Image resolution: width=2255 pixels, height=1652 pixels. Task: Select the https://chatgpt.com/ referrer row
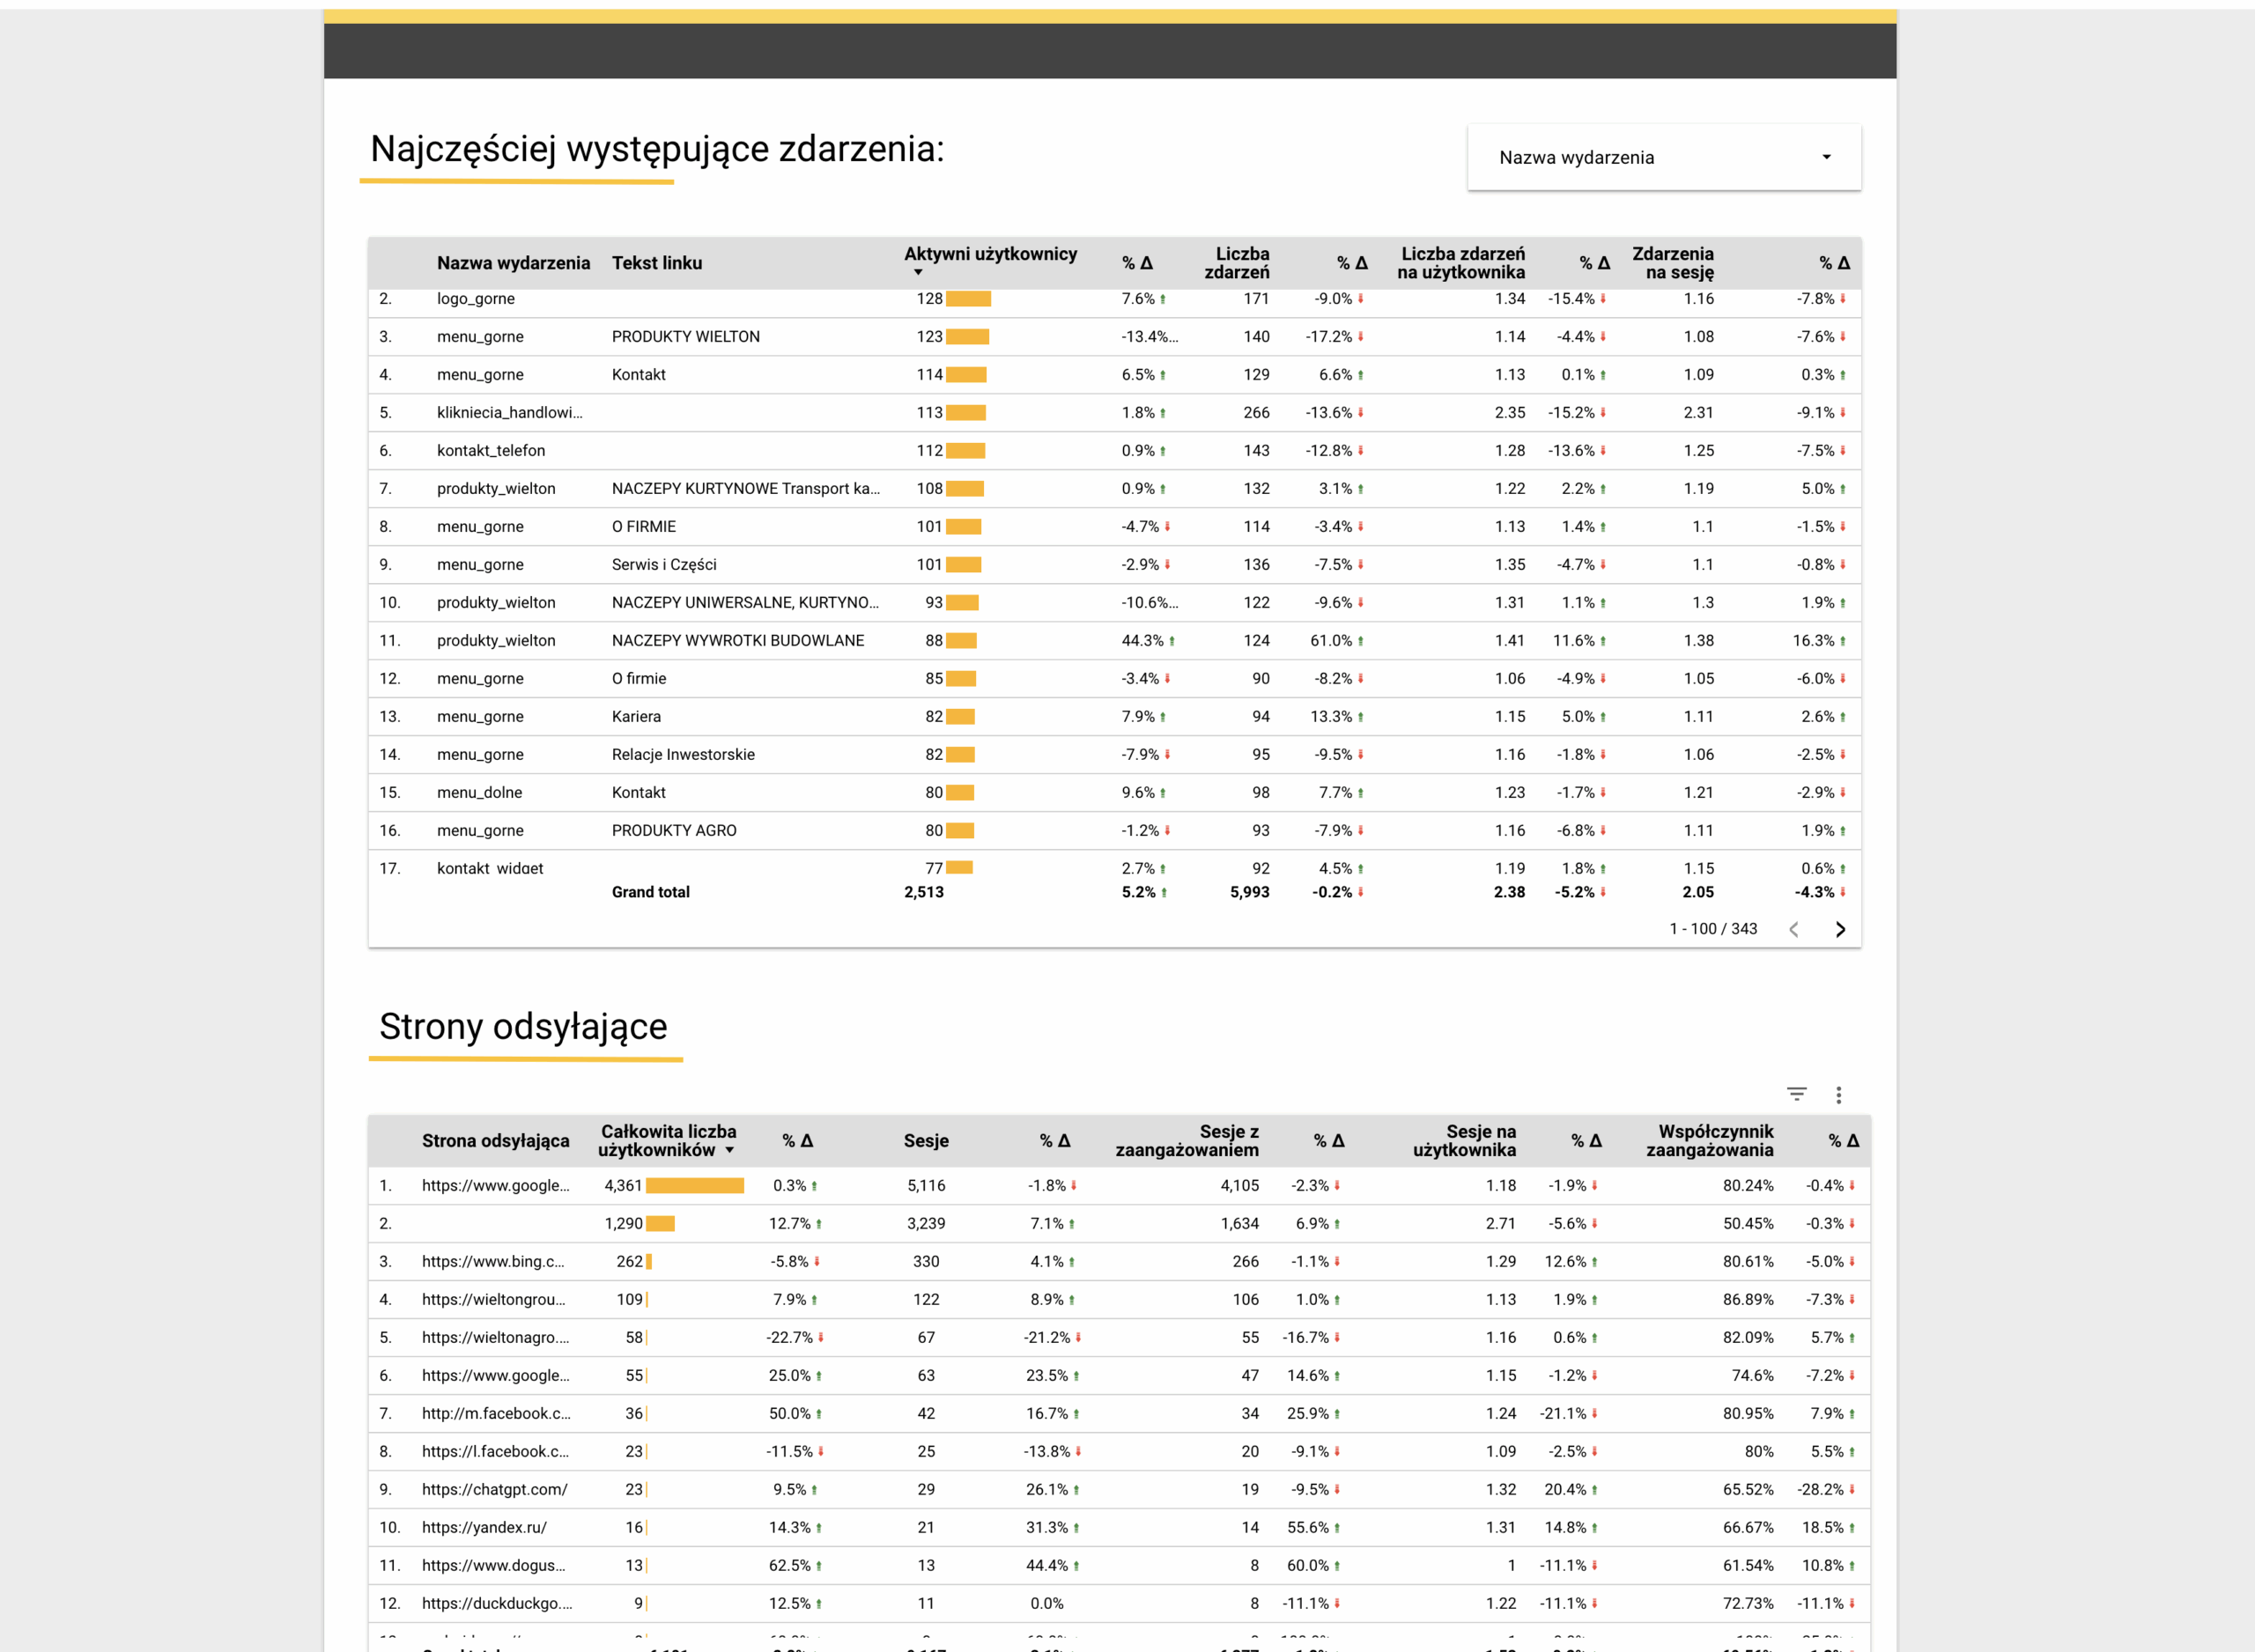pyautogui.click(x=494, y=1489)
